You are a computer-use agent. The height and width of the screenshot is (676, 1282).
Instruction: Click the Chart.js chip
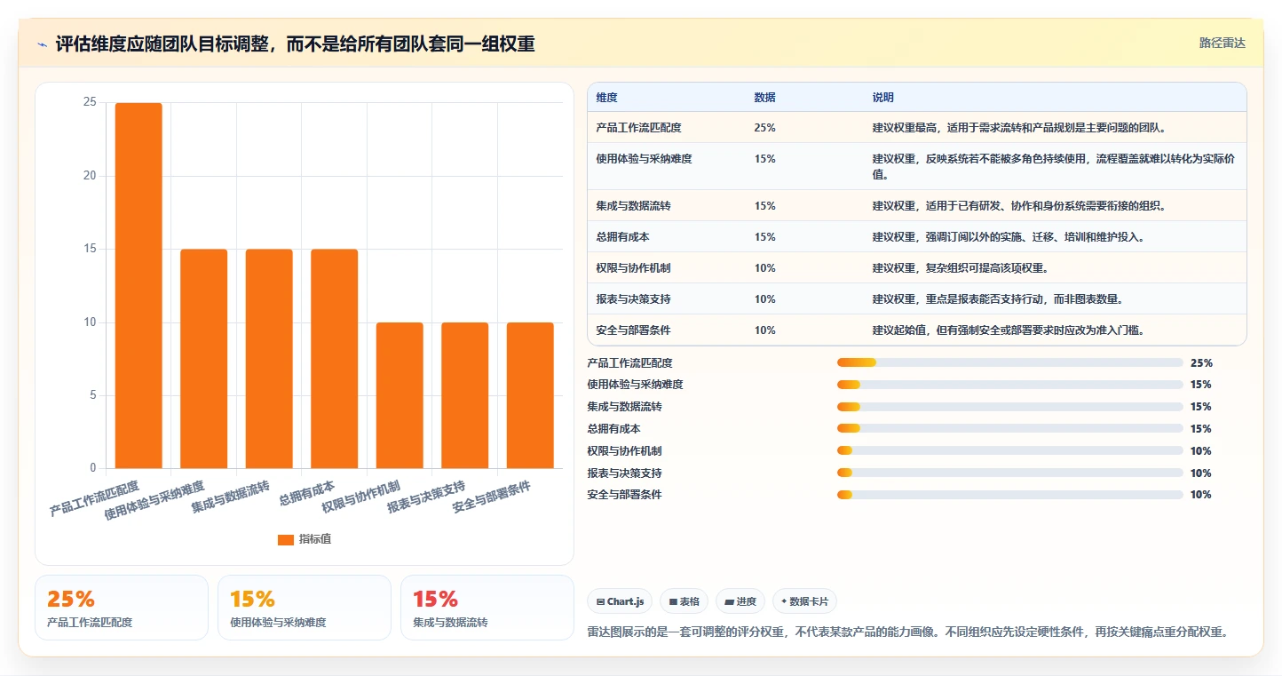pos(620,601)
